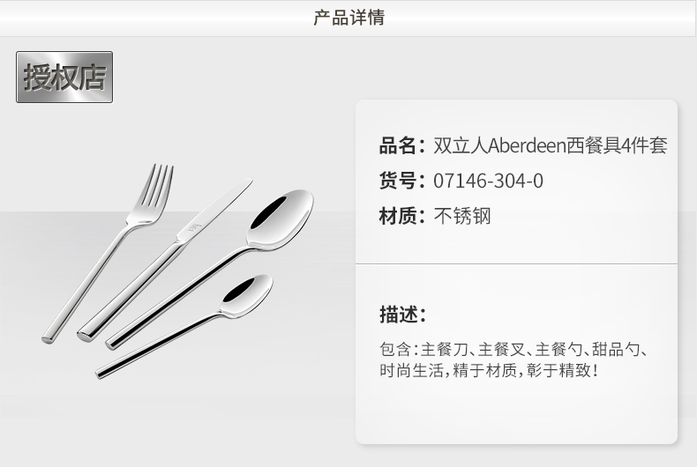Click the slogan text 时尚生活,精于材质

click(449, 370)
